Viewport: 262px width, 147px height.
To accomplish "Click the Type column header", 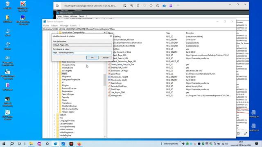I will [x=168, y=33].
